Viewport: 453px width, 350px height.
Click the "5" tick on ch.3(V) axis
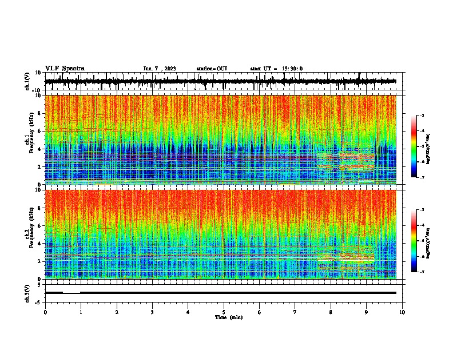40,285
